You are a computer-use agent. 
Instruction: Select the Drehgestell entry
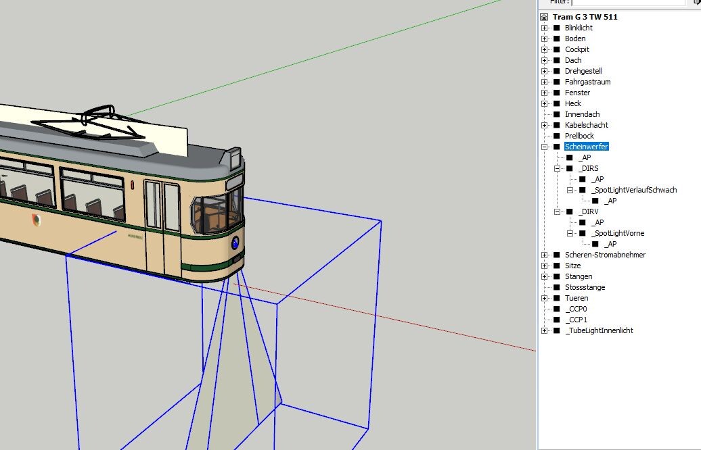(x=583, y=71)
